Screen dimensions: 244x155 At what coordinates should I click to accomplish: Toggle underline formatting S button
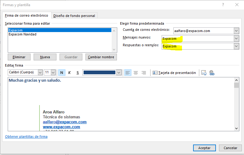tap(78, 73)
